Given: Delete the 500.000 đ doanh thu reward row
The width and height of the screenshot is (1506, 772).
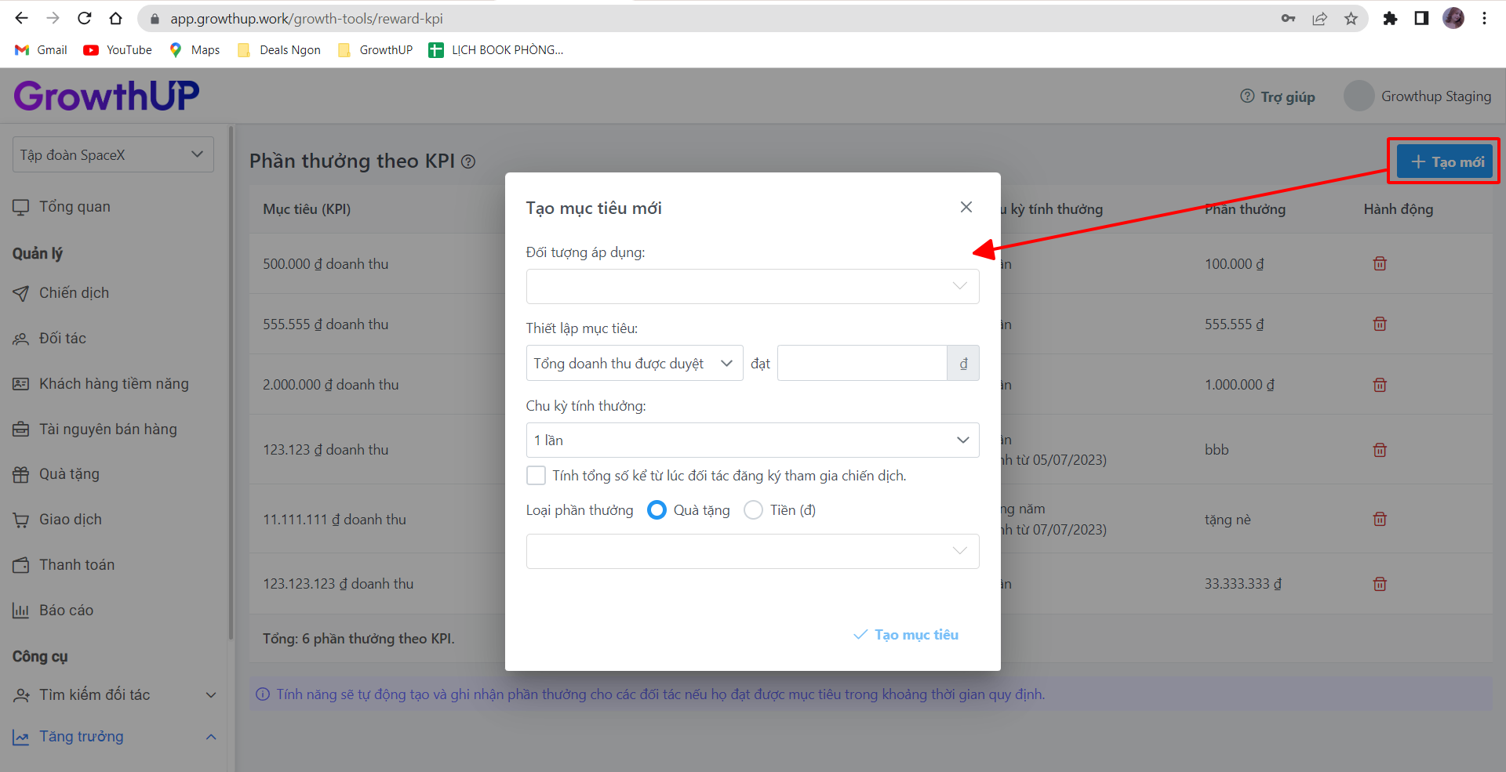Looking at the screenshot, I should [x=1380, y=264].
